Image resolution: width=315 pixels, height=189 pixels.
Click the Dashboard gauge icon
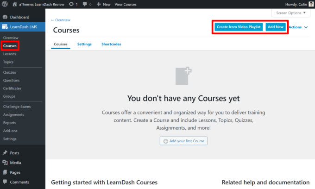pos(5,17)
